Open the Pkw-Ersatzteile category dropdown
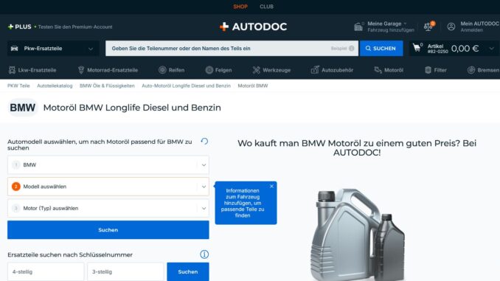Screen dimensions: 500x281 [x=52, y=49]
